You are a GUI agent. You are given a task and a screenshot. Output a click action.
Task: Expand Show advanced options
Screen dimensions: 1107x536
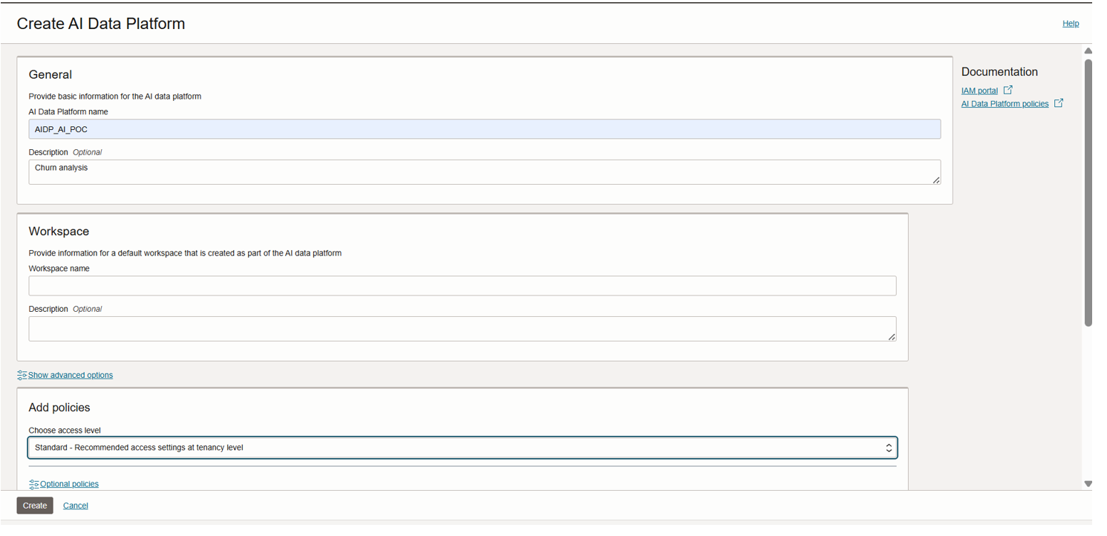point(71,376)
